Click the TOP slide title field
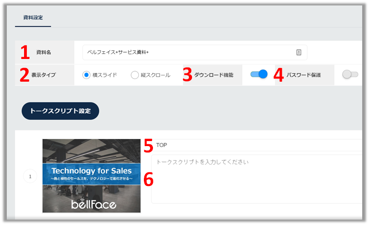Image resolution: width=369 pixels, height=225 pixels. [x=258, y=145]
